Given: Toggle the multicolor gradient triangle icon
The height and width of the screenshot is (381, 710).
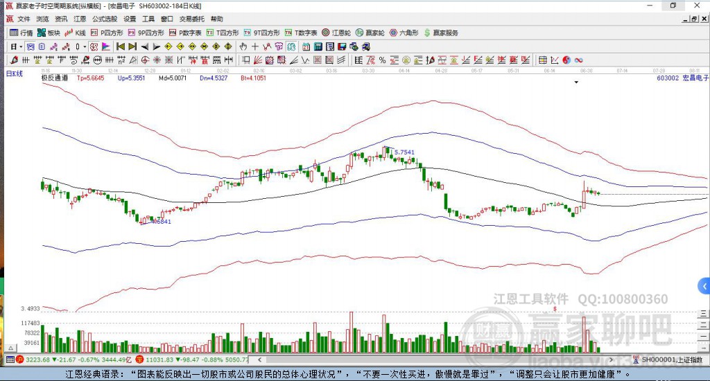Looking at the screenshot, I should coord(106,46).
